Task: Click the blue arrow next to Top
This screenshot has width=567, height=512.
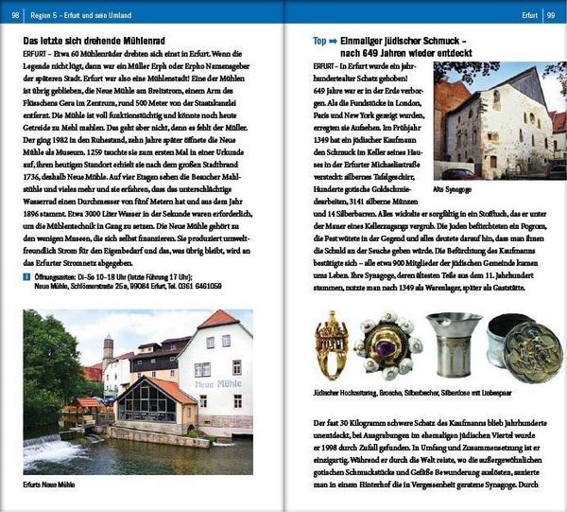Action: [333, 42]
